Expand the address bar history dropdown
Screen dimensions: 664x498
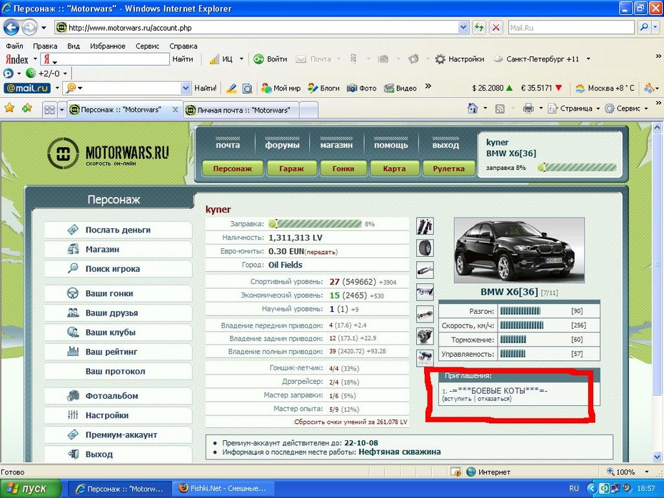463,28
